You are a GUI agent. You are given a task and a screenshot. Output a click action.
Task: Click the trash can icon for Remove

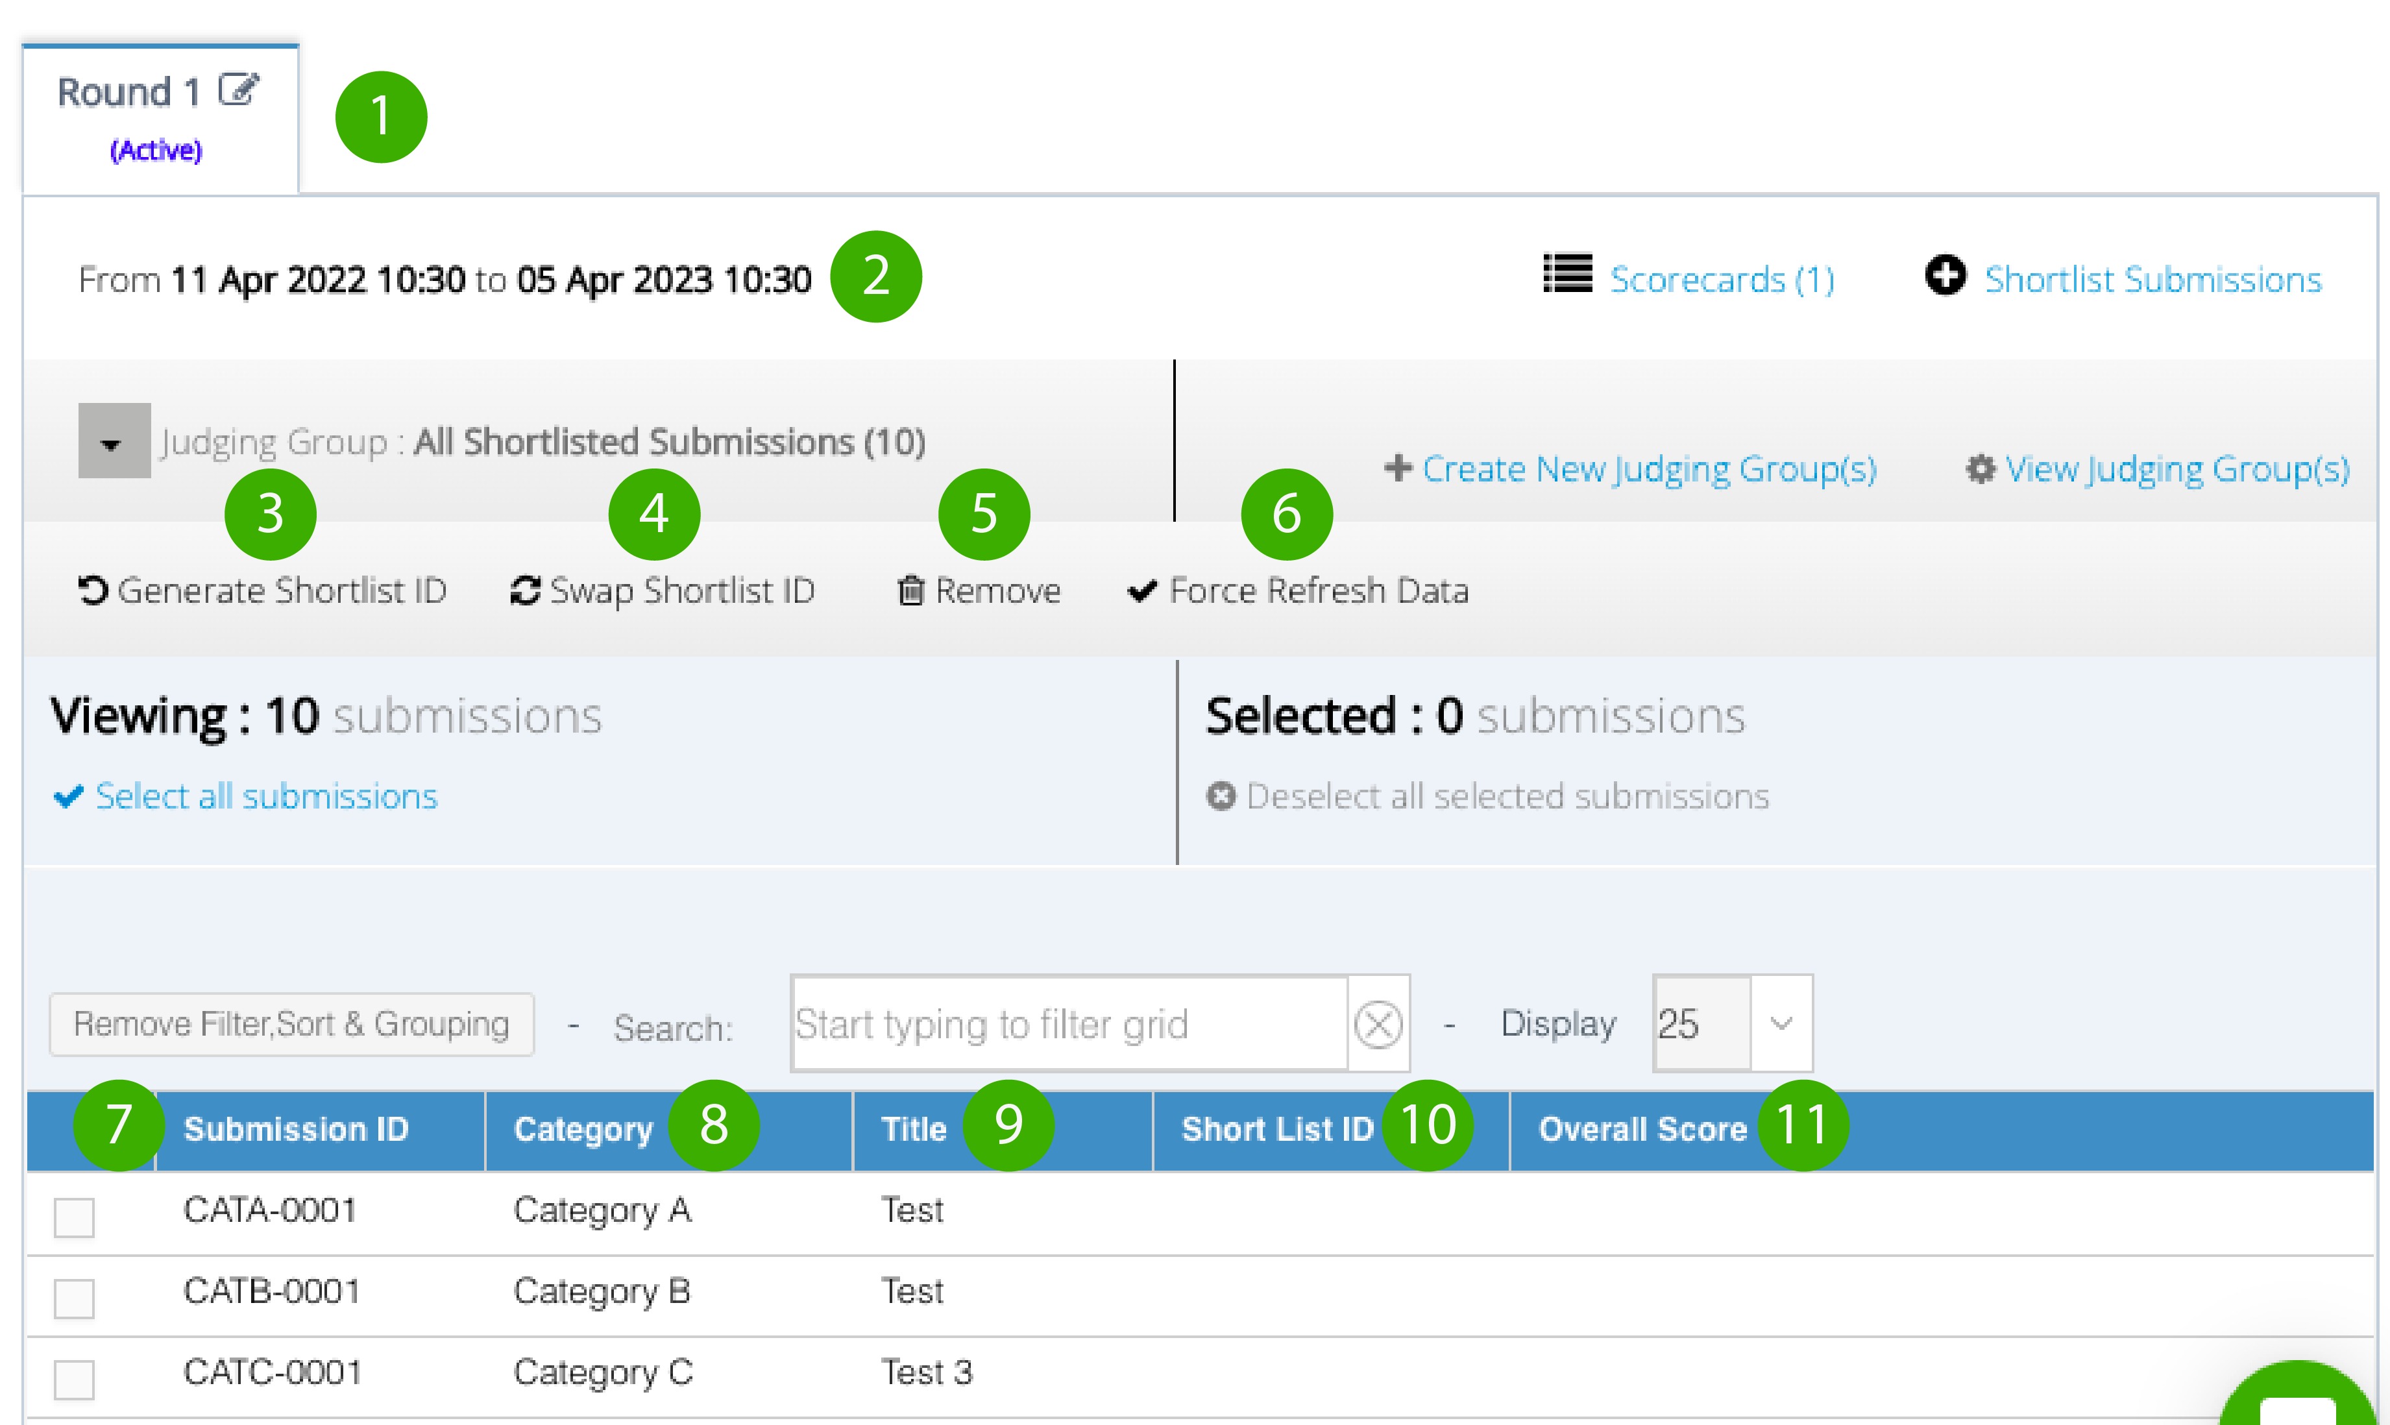911,591
